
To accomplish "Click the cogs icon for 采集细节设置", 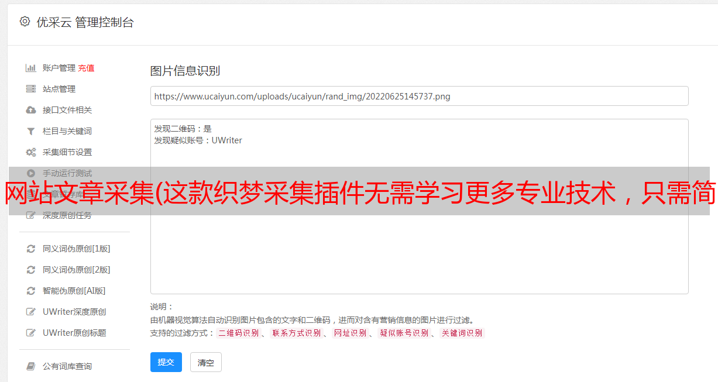I will coord(31,152).
